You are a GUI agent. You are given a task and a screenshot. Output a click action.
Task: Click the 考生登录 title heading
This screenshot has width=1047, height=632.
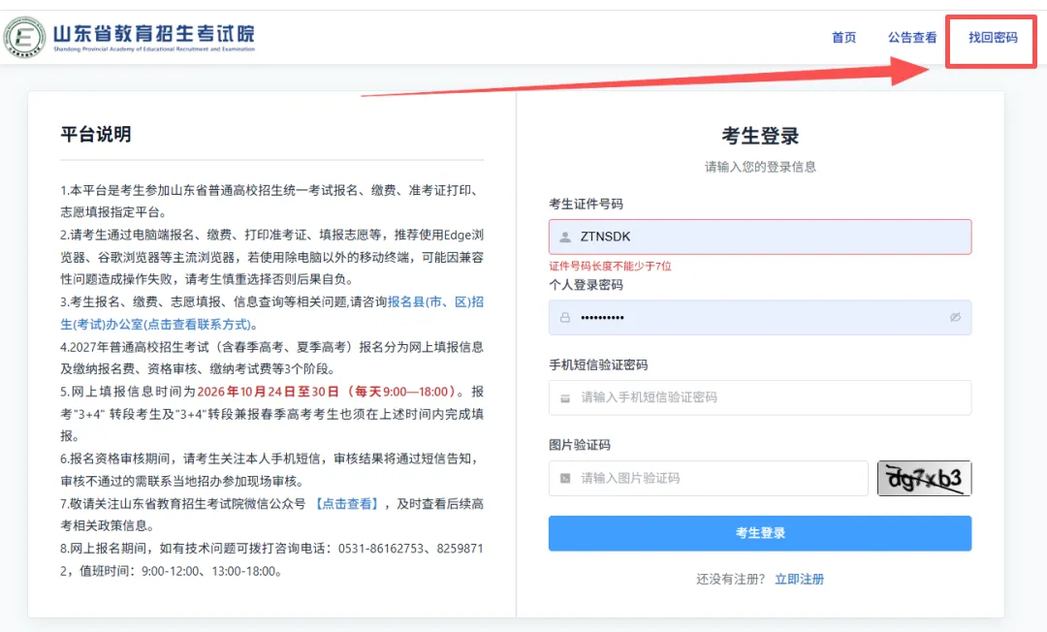[x=760, y=136]
